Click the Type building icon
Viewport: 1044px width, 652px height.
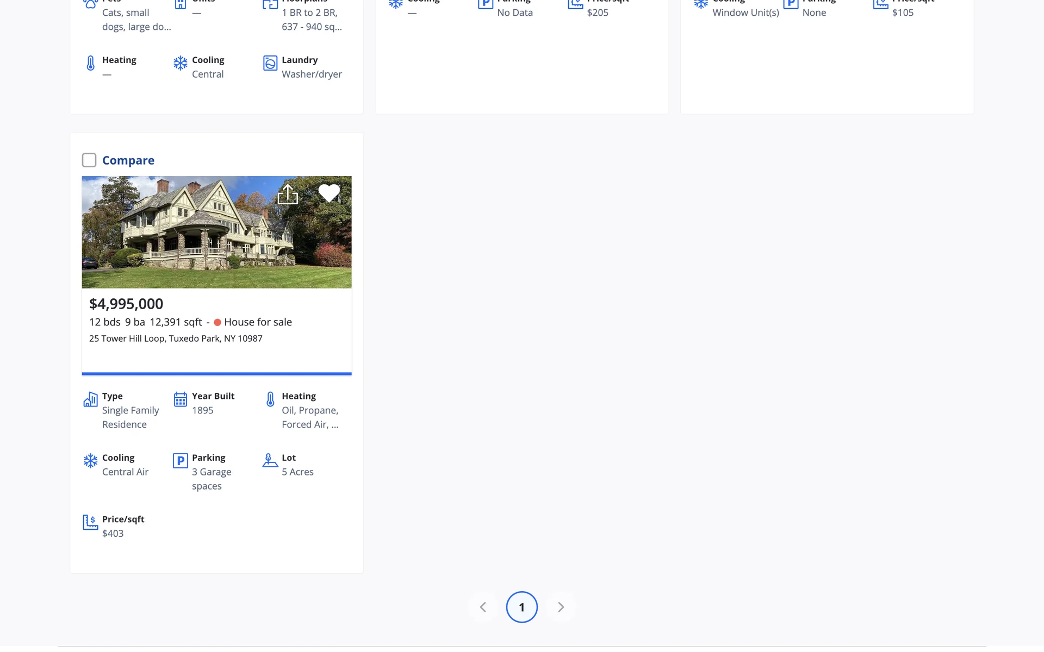(90, 400)
